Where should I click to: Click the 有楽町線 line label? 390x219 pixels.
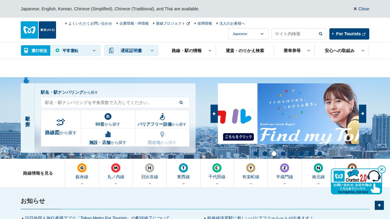(x=251, y=177)
